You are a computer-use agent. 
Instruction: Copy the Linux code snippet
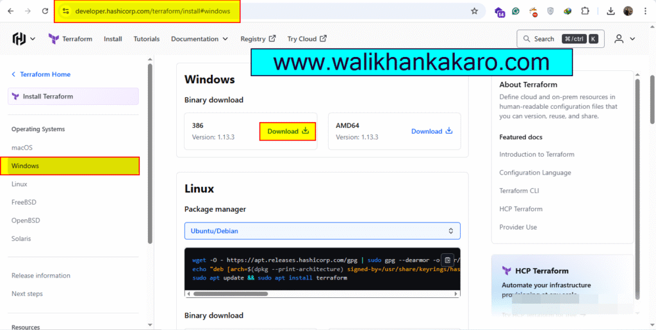pyautogui.click(x=448, y=260)
